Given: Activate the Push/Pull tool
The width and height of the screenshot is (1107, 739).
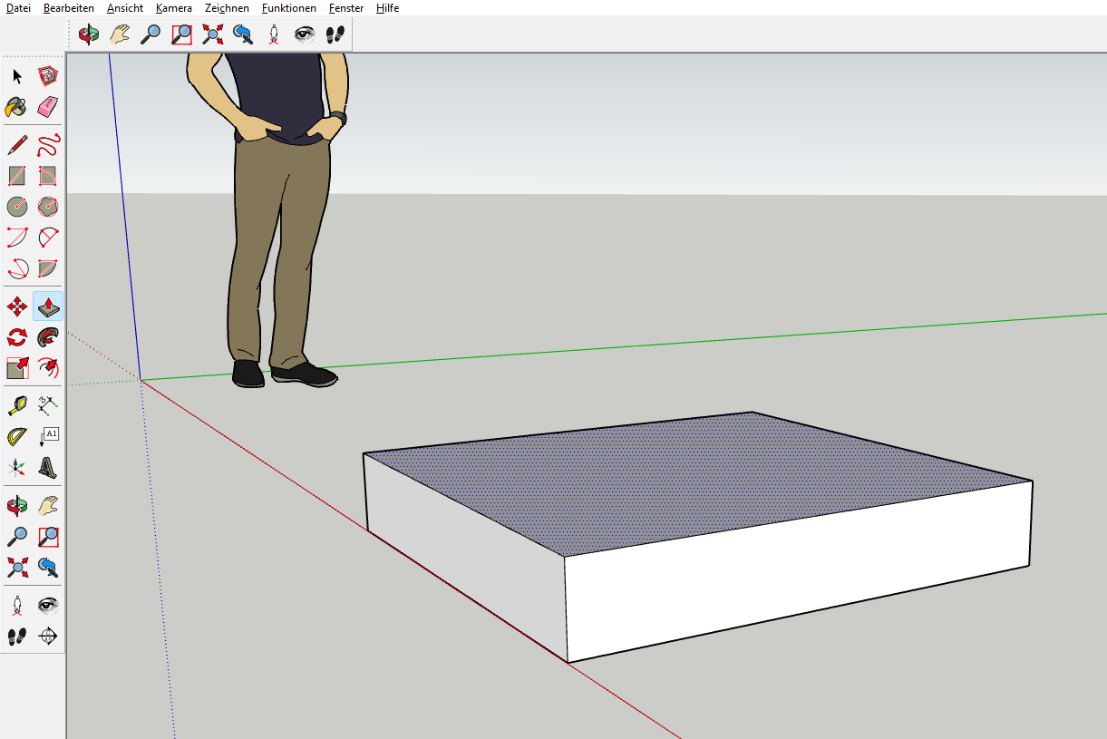Looking at the screenshot, I should pyautogui.click(x=48, y=306).
